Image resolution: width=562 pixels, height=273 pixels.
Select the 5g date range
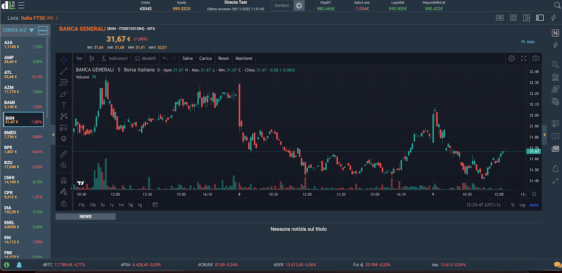(131, 205)
